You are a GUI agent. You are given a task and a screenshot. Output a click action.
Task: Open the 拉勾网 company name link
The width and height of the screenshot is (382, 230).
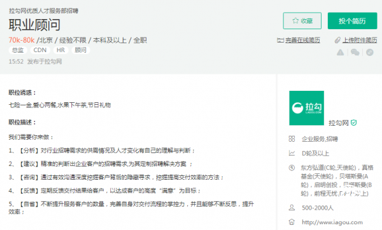(x=339, y=123)
